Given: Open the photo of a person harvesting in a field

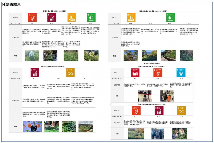Looking at the screenshot, I should (x=31, y=56).
